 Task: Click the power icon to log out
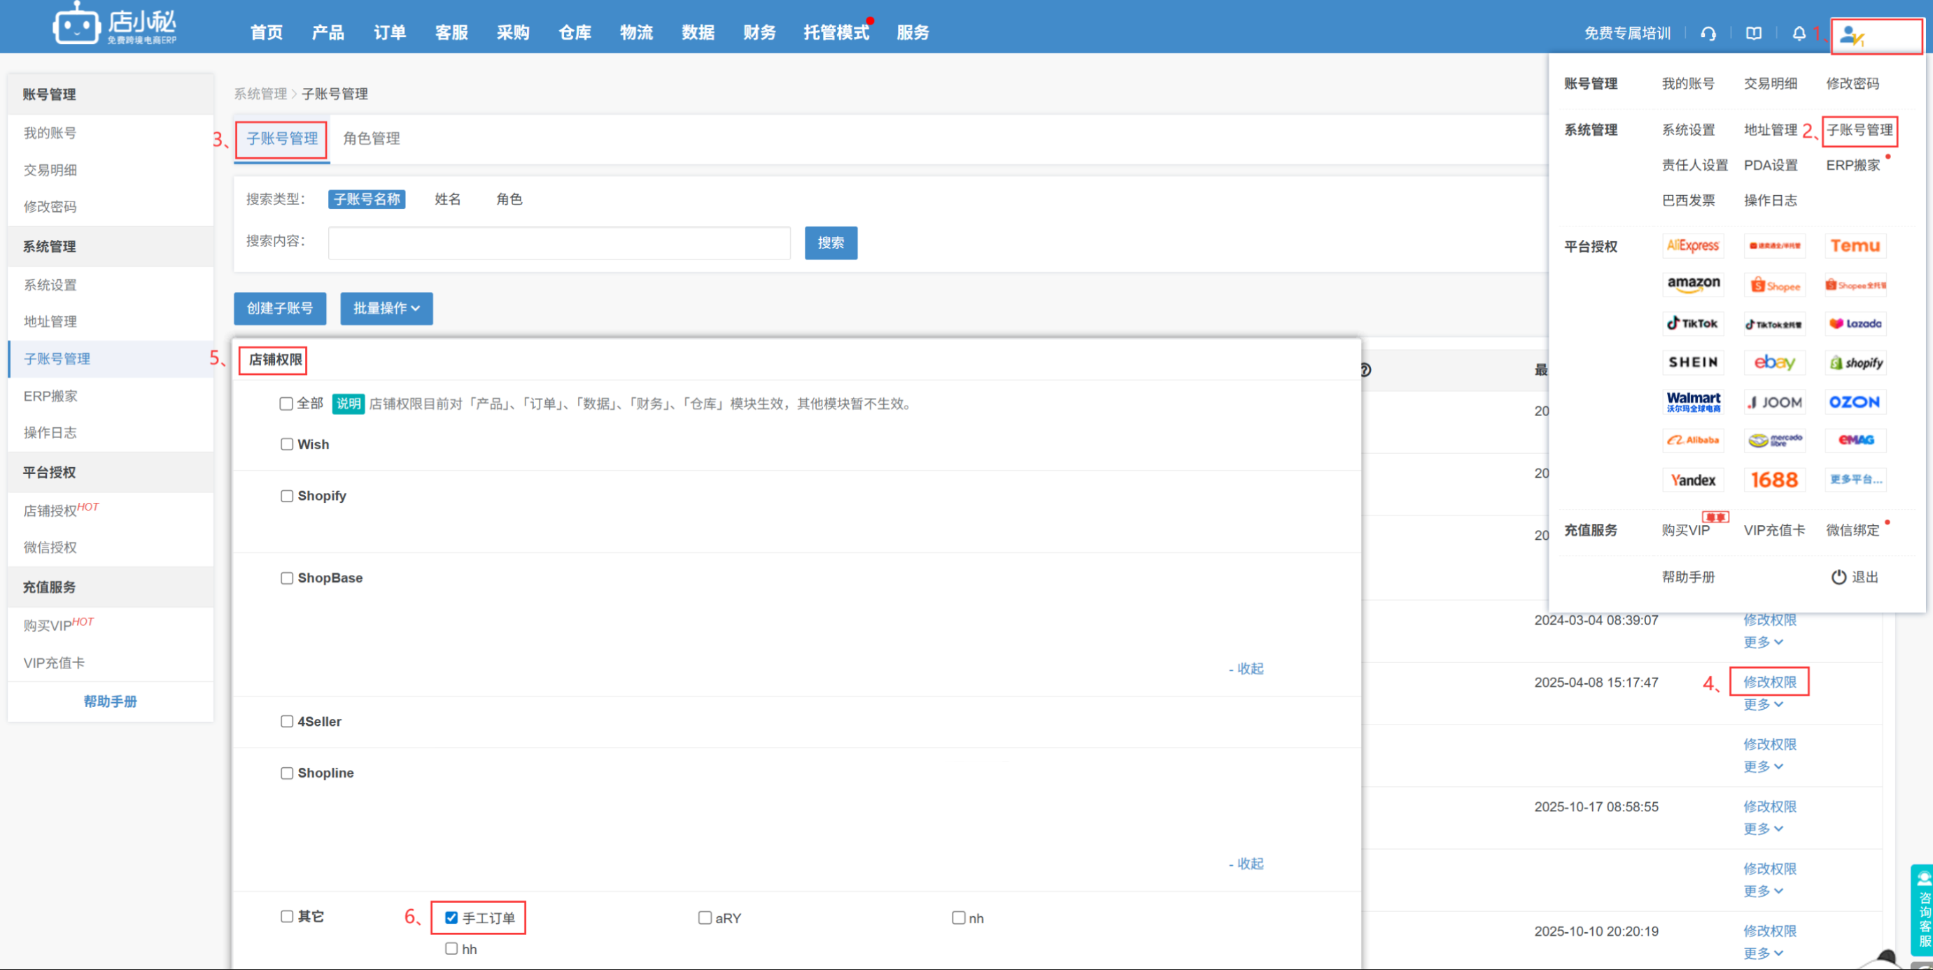pos(1839,577)
